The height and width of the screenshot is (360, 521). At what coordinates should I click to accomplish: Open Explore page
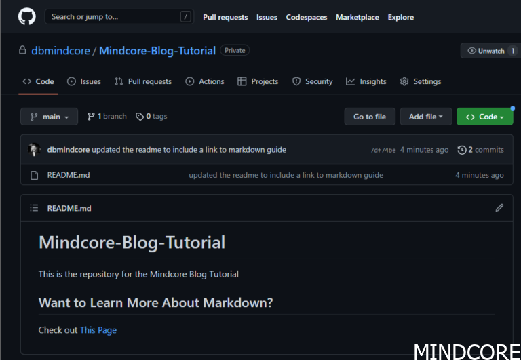pyautogui.click(x=401, y=17)
